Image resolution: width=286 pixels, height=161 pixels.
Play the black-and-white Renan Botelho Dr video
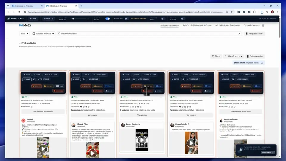pos(142,140)
